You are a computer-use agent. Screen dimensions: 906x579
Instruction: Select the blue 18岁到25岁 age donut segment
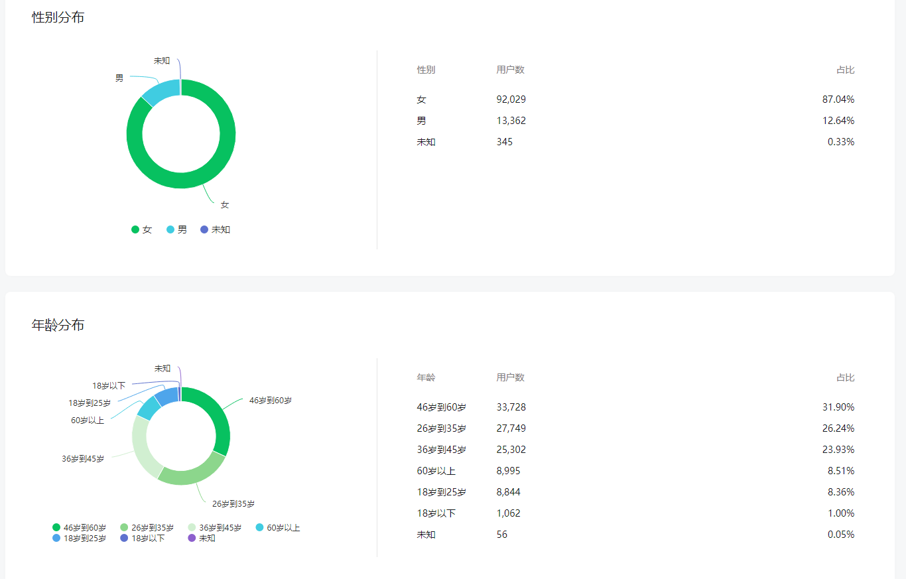166,395
